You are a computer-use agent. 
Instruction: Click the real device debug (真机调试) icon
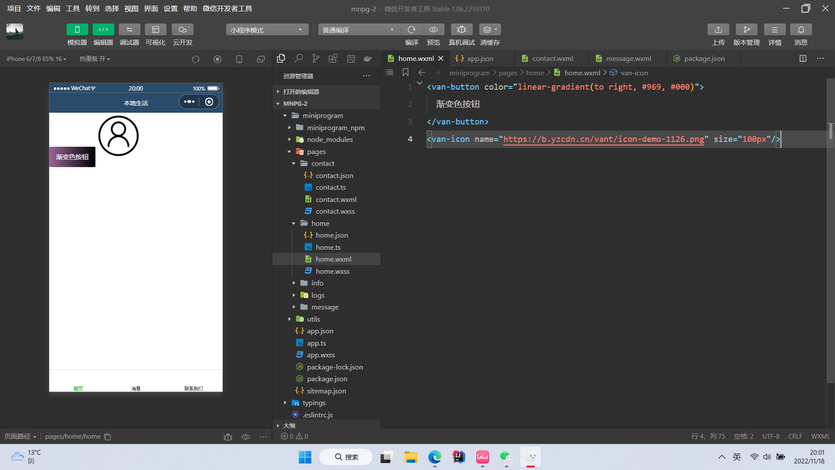[461, 30]
